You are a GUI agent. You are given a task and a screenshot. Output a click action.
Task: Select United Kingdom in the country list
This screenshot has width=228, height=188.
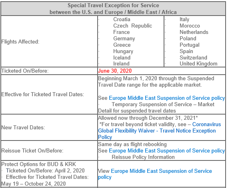click(198, 64)
